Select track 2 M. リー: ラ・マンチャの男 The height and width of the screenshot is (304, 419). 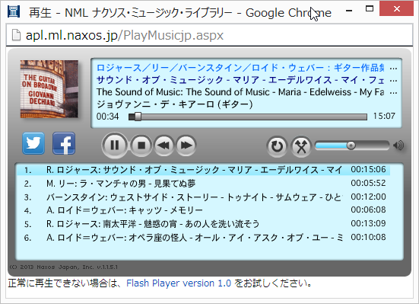coord(203,184)
